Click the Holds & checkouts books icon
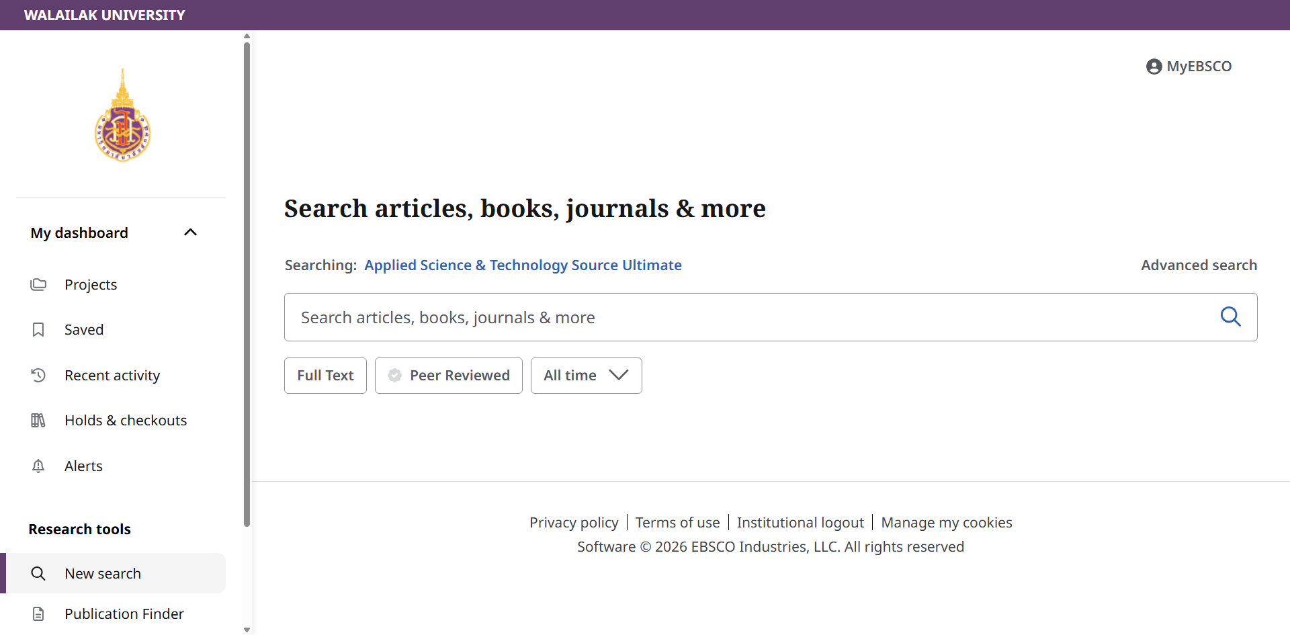This screenshot has height=635, width=1290. (38, 420)
